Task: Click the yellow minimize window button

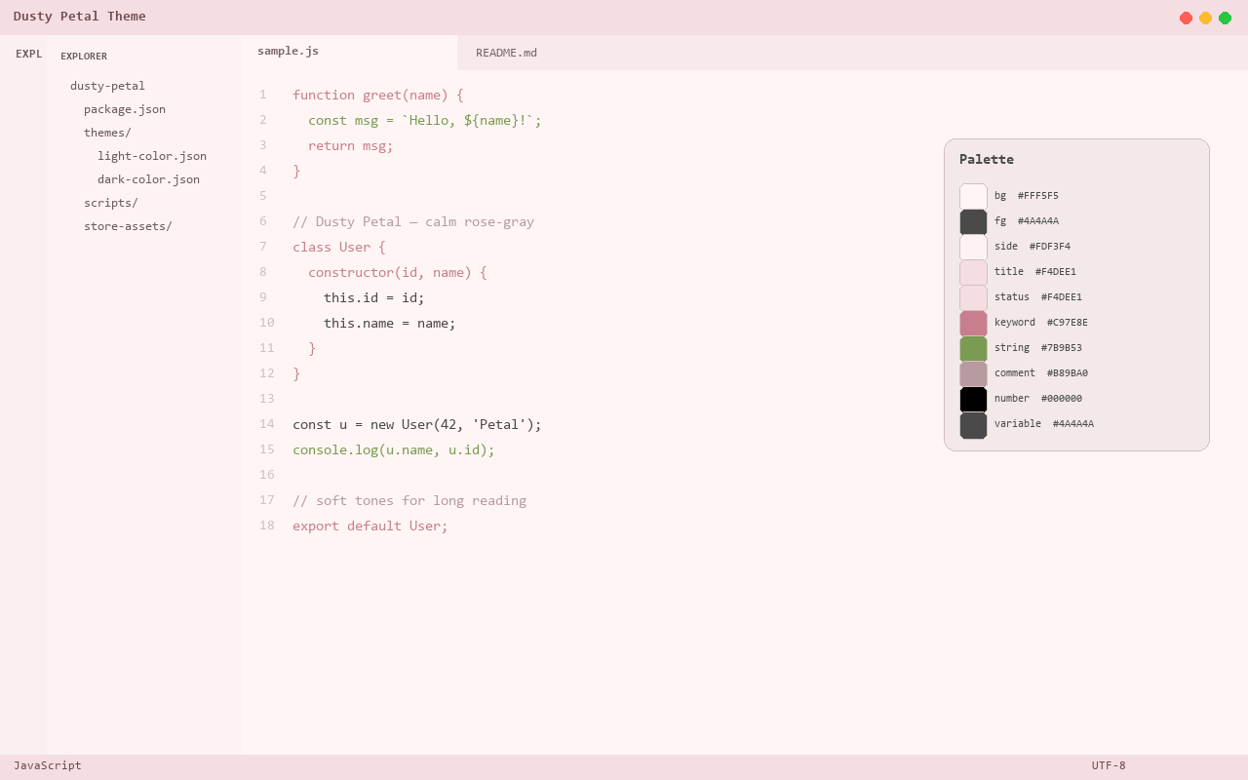Action: coord(1205,18)
